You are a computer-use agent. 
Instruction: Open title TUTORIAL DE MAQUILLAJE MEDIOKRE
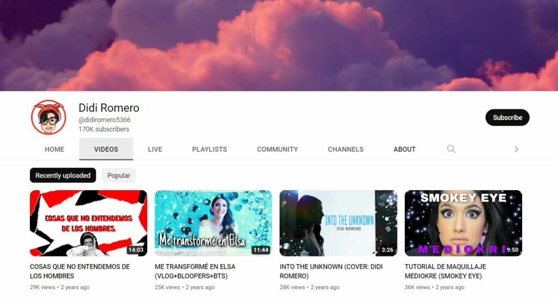click(445, 271)
